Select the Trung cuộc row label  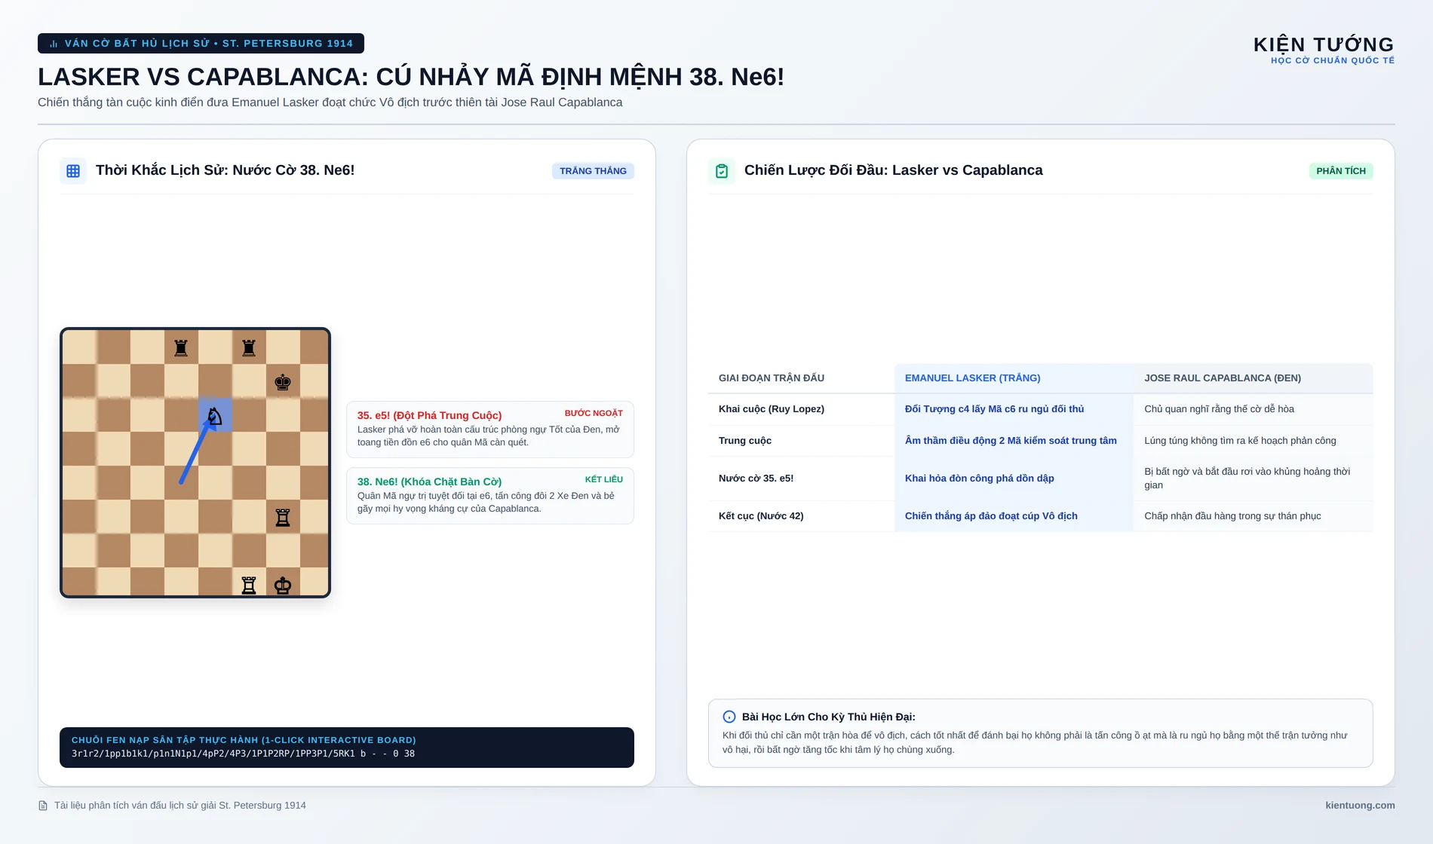pyautogui.click(x=745, y=441)
